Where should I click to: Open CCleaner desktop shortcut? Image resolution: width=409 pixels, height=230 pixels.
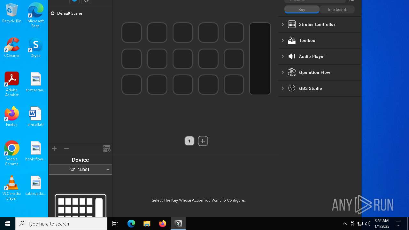(12, 47)
